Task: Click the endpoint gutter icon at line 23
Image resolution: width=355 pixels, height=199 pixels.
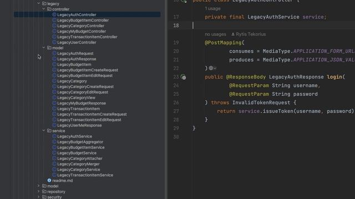Action: [x=184, y=77]
